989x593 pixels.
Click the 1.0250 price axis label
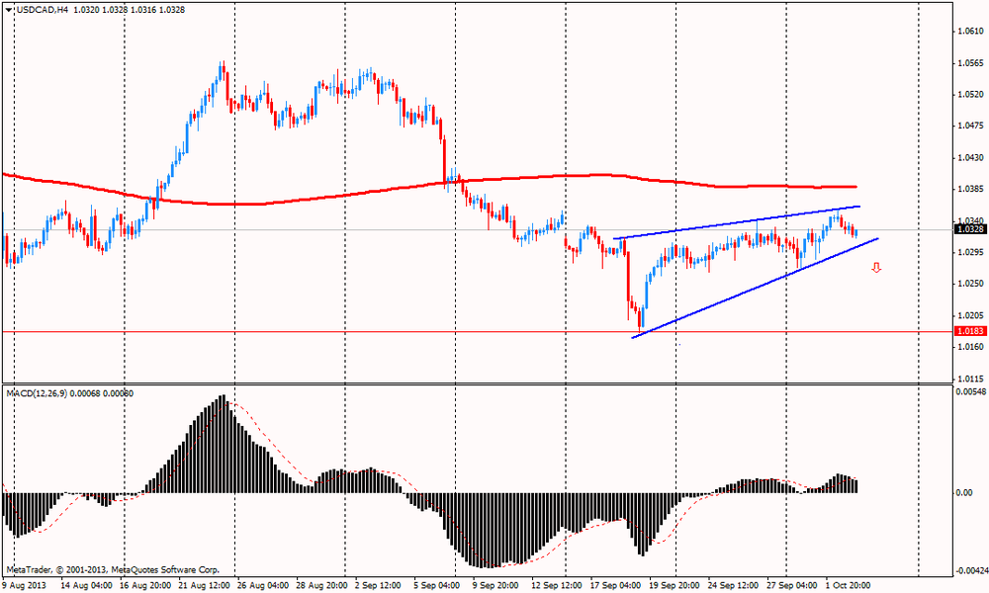pyautogui.click(x=970, y=284)
